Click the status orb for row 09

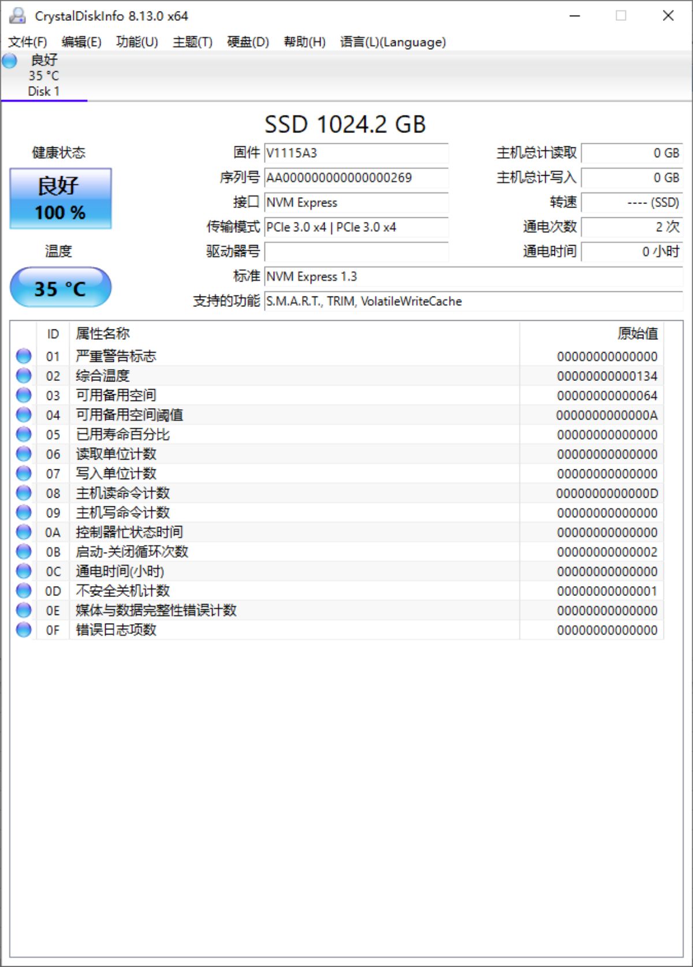click(x=24, y=513)
